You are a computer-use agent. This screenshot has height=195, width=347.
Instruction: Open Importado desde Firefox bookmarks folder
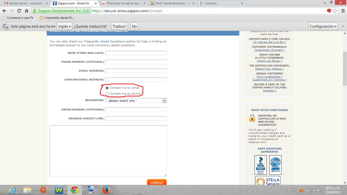click(57, 18)
